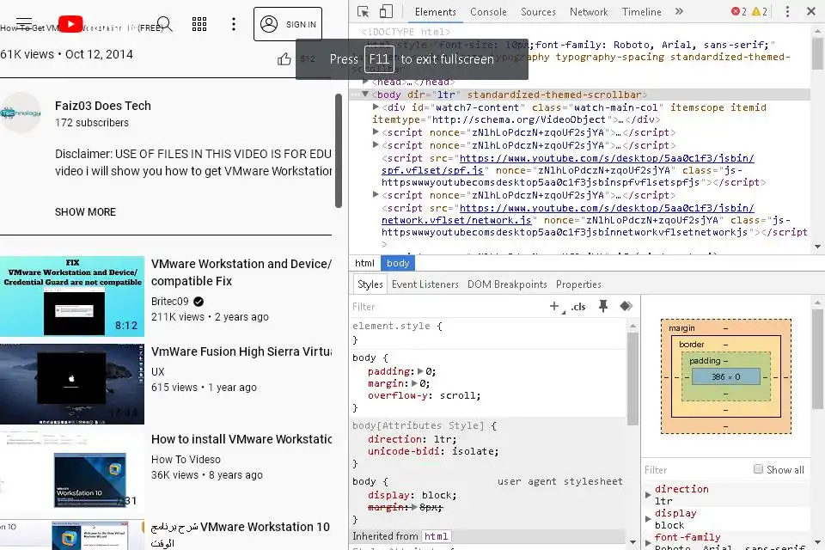The height and width of the screenshot is (550, 825).
Task: Expand the head element node
Action: pyautogui.click(x=366, y=82)
